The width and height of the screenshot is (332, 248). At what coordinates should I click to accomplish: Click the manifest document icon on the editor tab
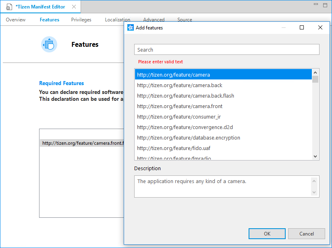(9, 7)
